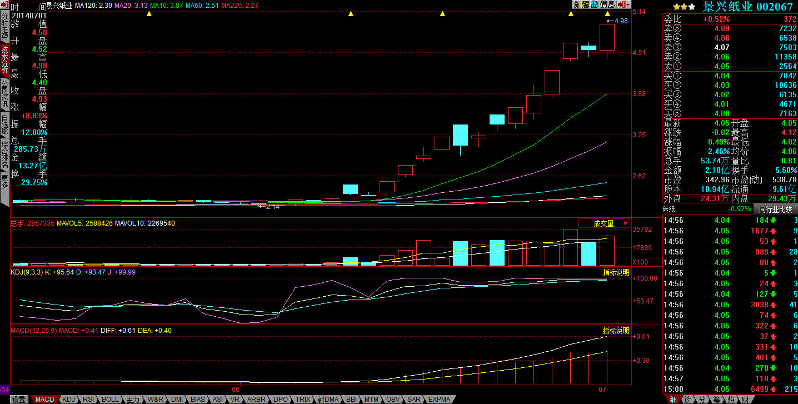Open the 信息 info button
This screenshot has width=798, height=404.
click(607, 4)
